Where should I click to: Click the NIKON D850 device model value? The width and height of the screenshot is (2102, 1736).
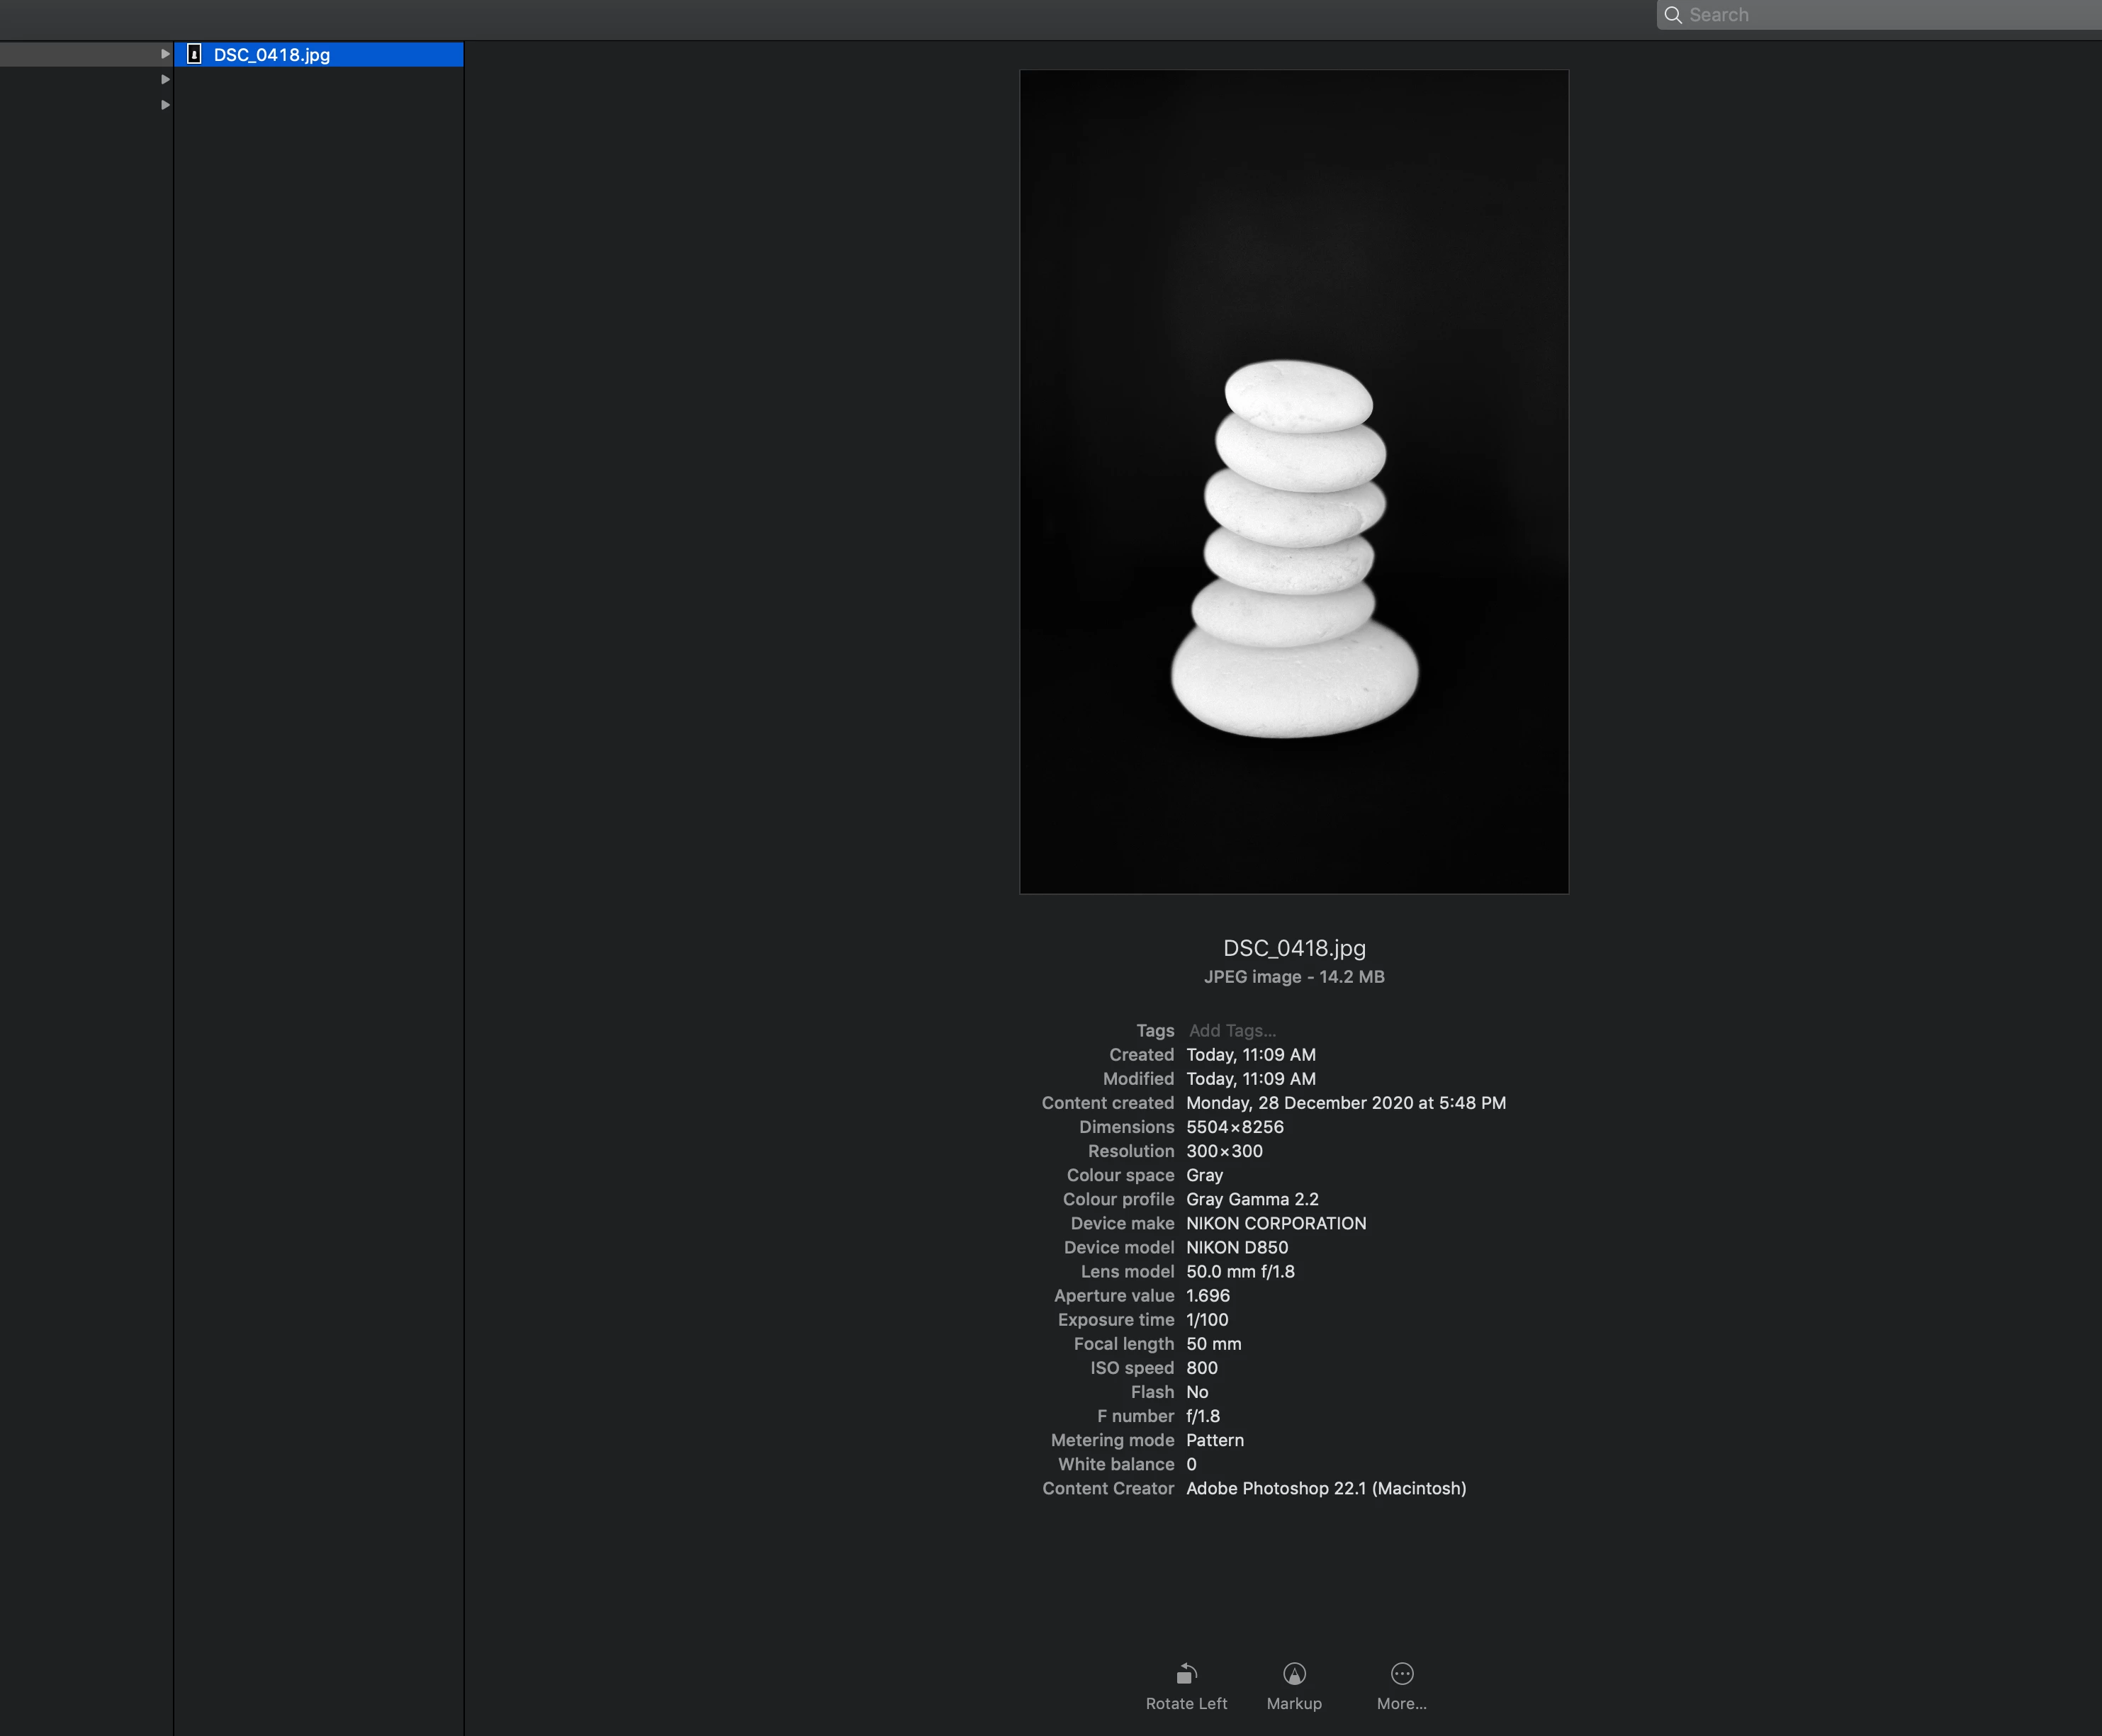tap(1237, 1247)
